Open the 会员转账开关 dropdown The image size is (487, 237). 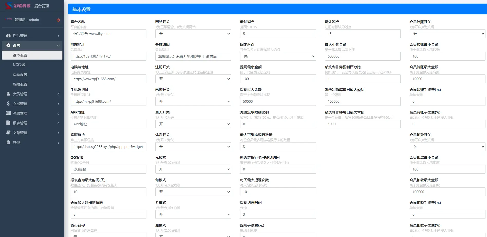(x=447, y=34)
